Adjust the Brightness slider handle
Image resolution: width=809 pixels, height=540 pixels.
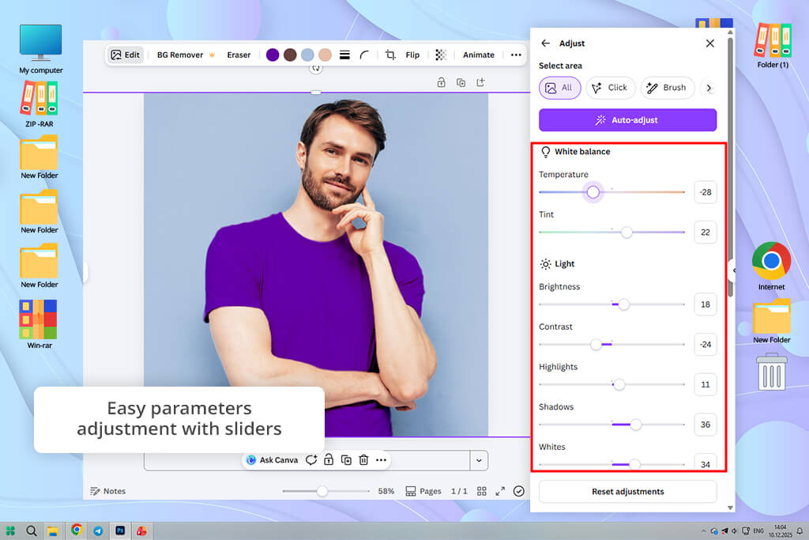(x=624, y=304)
